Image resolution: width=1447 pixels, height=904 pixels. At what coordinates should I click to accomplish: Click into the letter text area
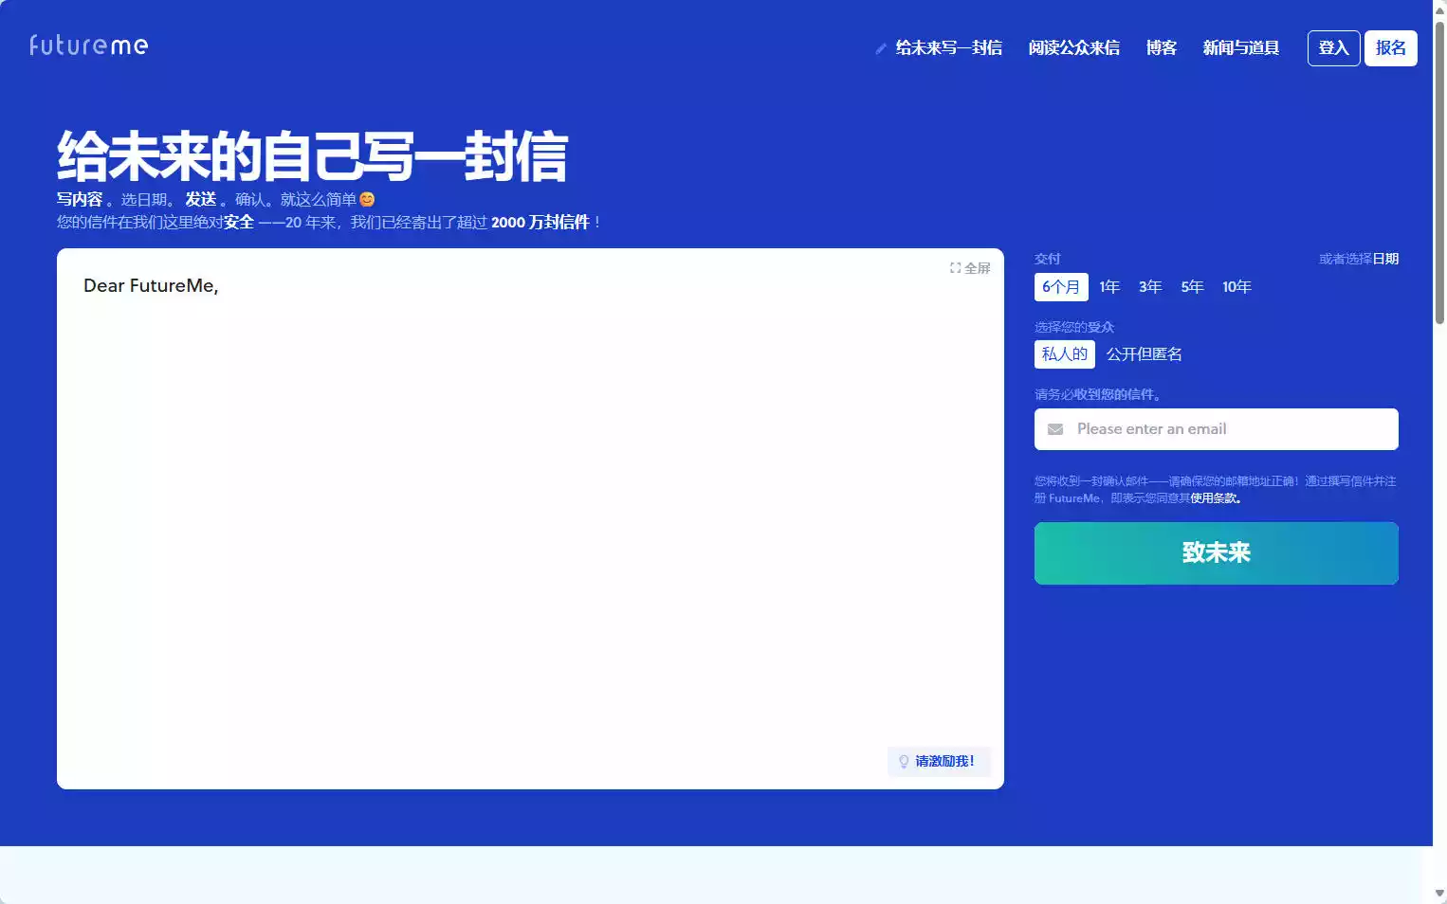pyautogui.click(x=530, y=518)
